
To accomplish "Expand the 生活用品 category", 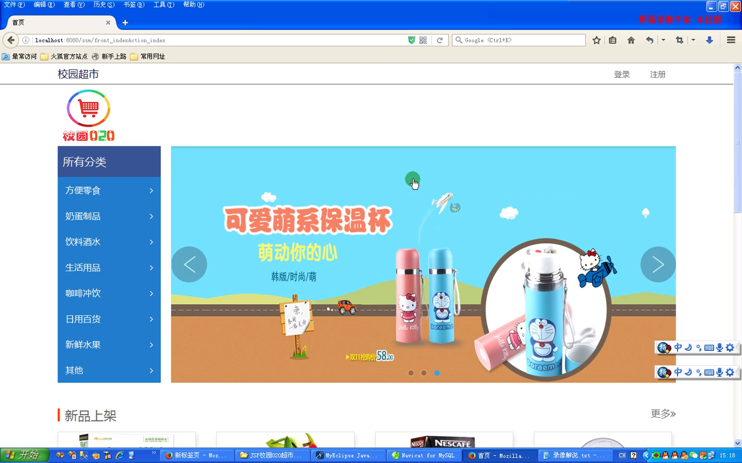I will tap(109, 267).
